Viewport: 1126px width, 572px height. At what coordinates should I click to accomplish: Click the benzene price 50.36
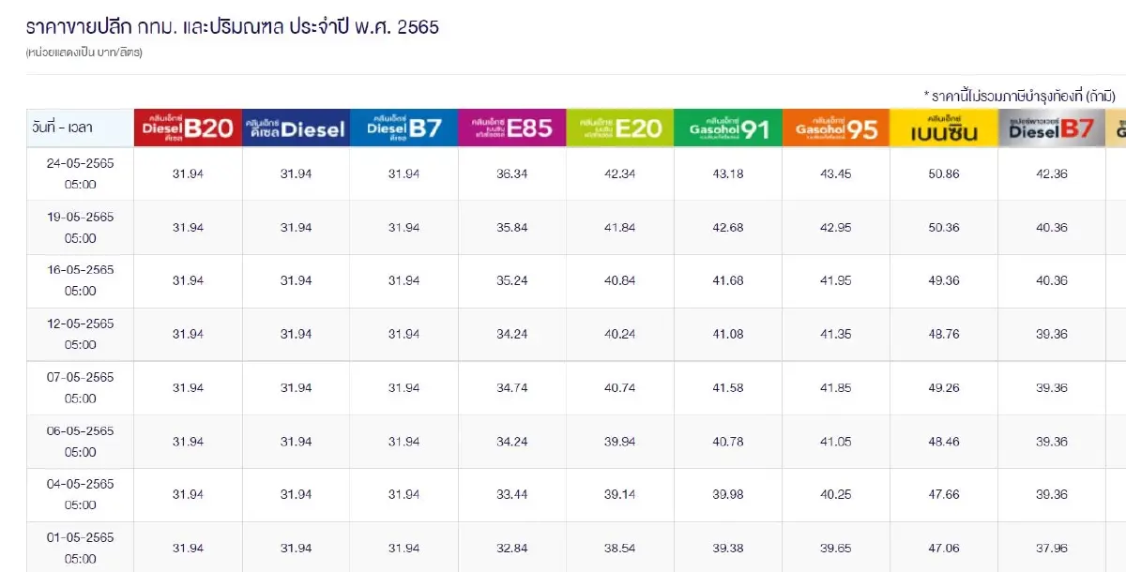[944, 227]
